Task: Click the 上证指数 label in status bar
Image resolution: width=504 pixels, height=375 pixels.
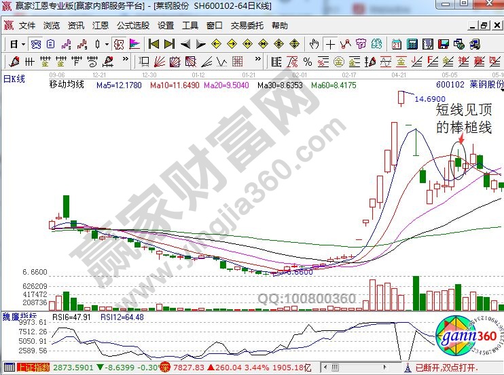Action: pos(32,368)
